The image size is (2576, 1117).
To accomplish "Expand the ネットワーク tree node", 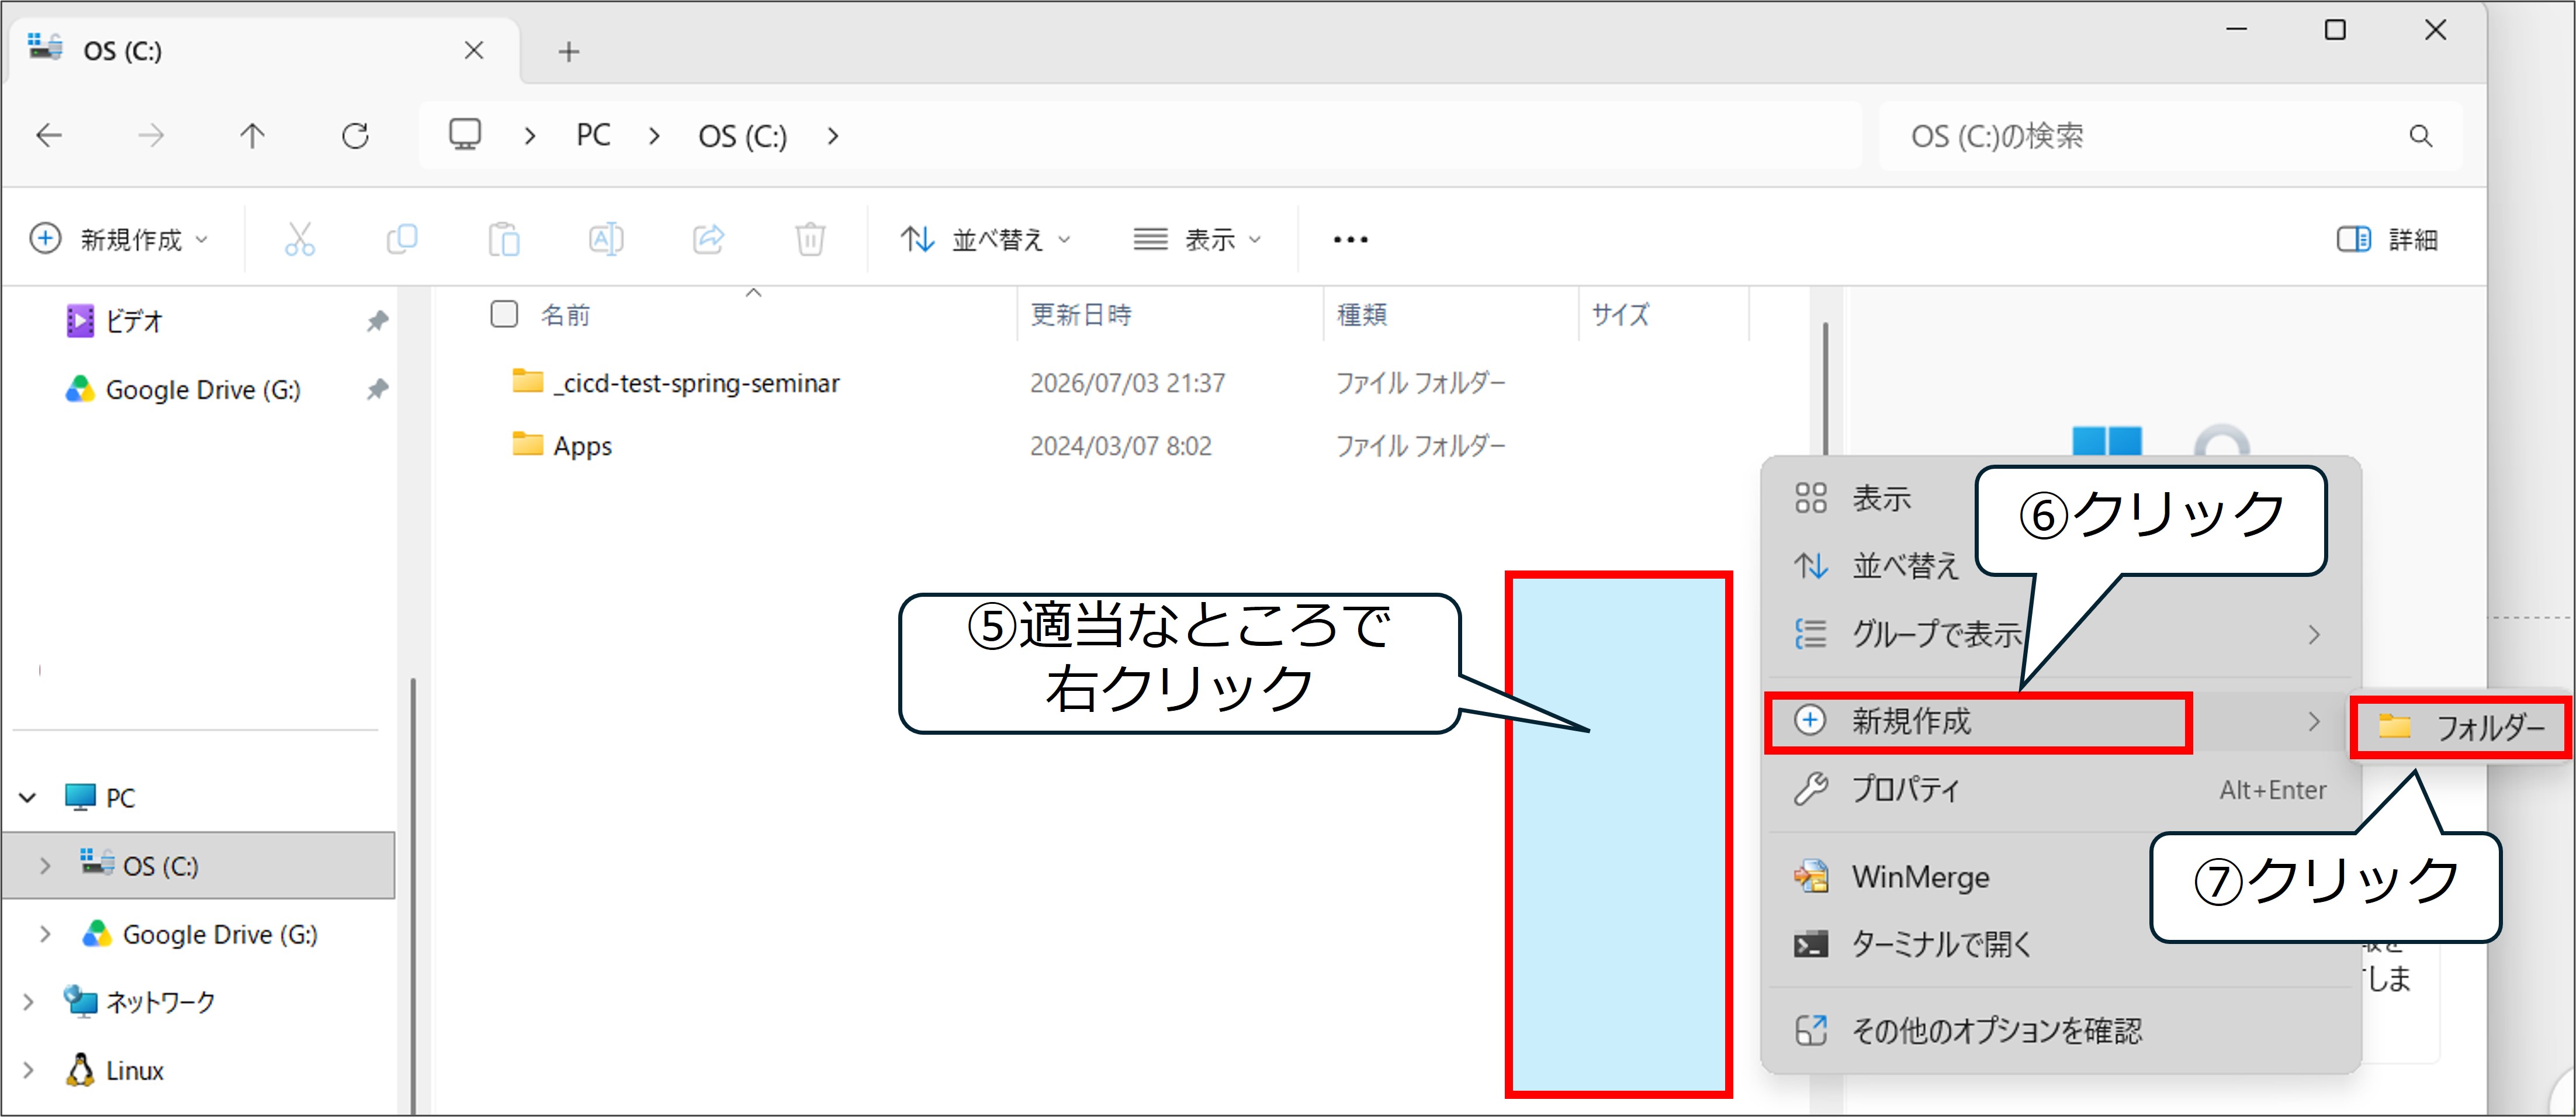I will pyautogui.click(x=28, y=1001).
